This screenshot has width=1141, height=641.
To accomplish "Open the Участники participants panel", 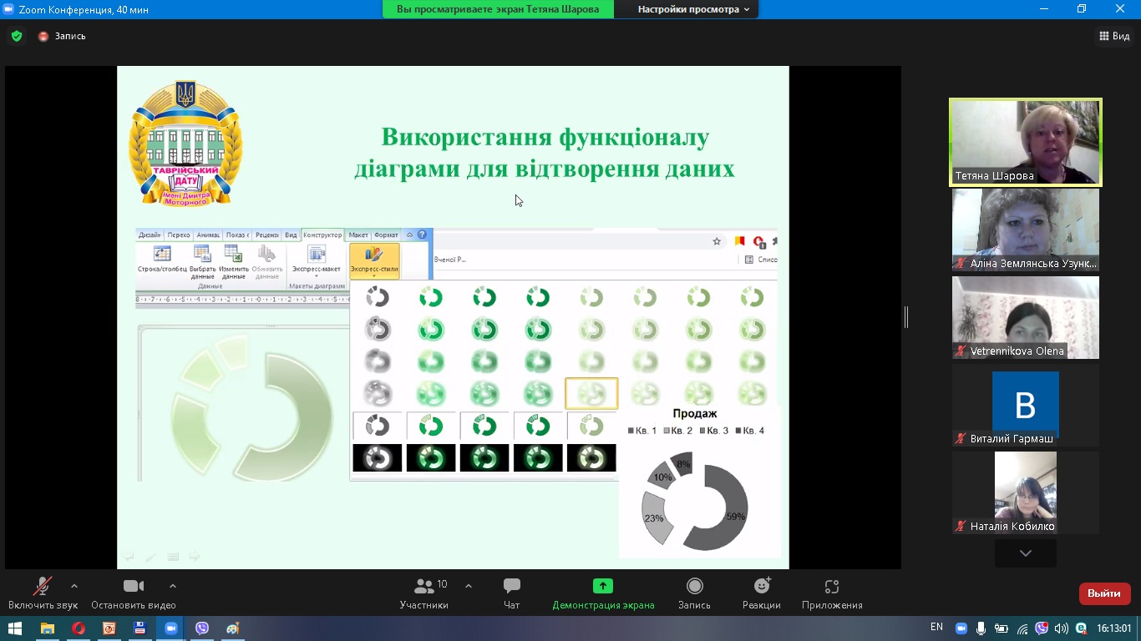I will 424,593.
